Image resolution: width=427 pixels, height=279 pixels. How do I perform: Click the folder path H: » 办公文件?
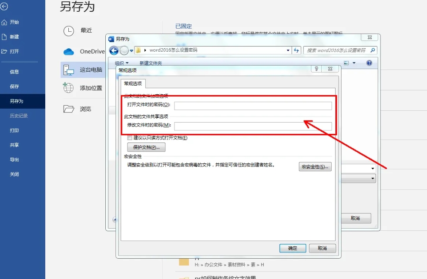click(x=229, y=265)
